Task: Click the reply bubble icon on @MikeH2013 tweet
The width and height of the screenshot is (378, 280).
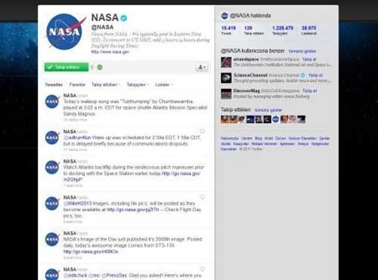Action: click(x=203, y=197)
